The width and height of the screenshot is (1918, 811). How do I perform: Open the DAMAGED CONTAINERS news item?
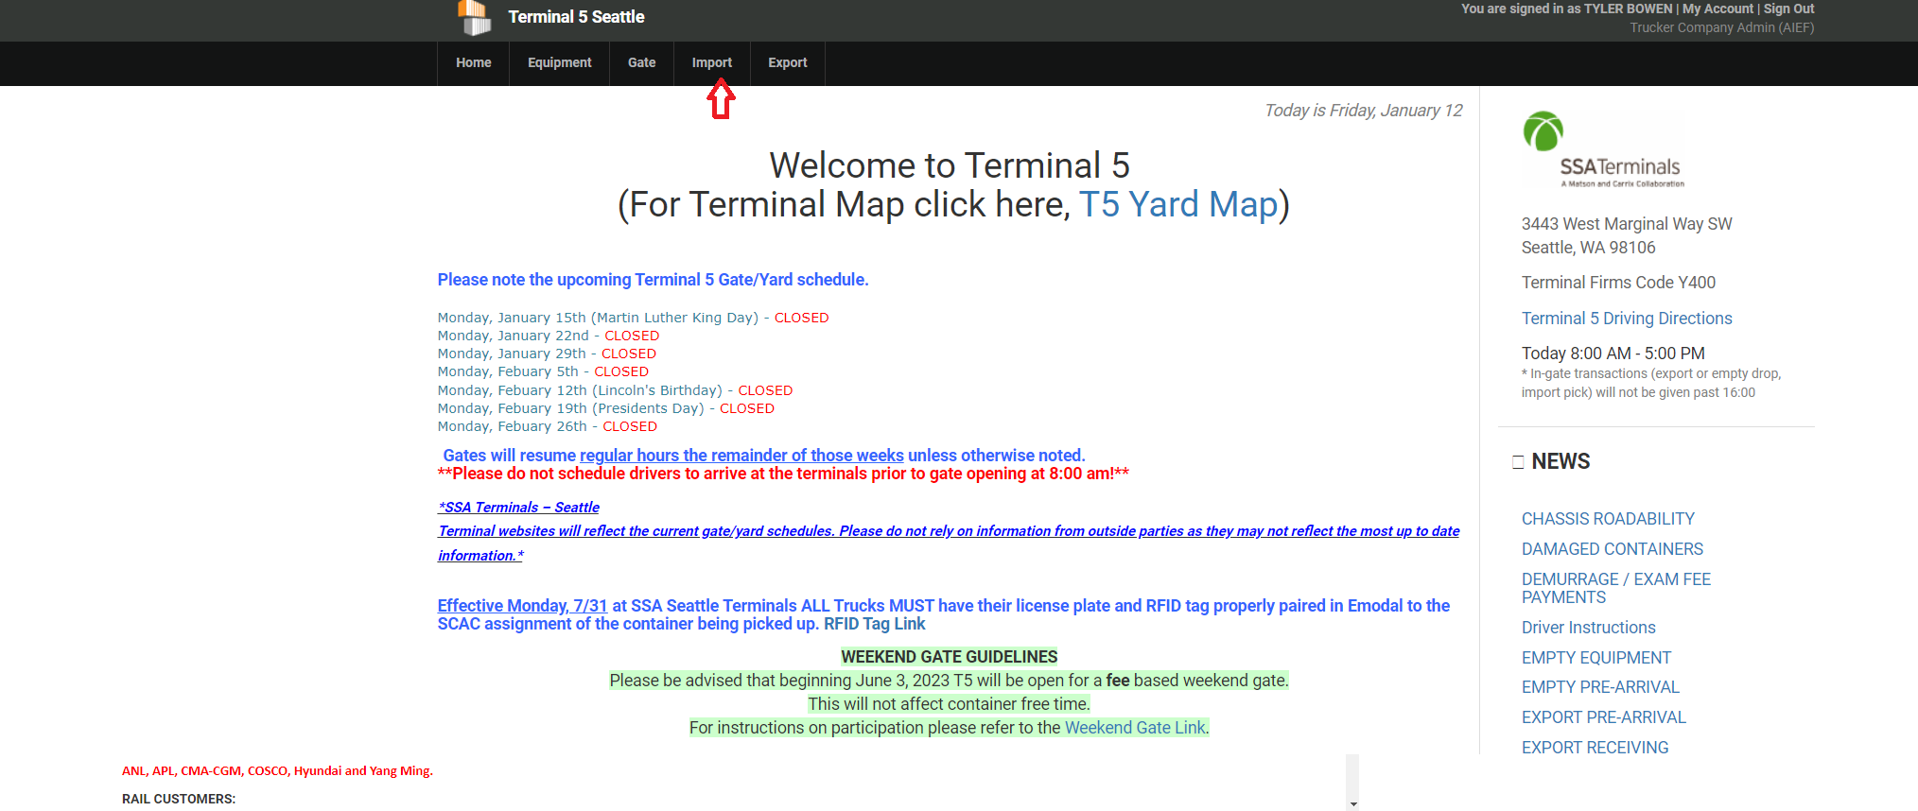pyautogui.click(x=1612, y=549)
